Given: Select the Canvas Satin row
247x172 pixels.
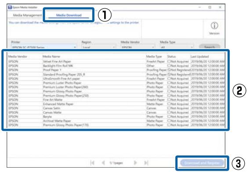Looking at the screenshot, I should point(116,108).
